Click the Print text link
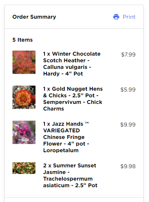The width and height of the screenshot is (149, 202). (129, 17)
